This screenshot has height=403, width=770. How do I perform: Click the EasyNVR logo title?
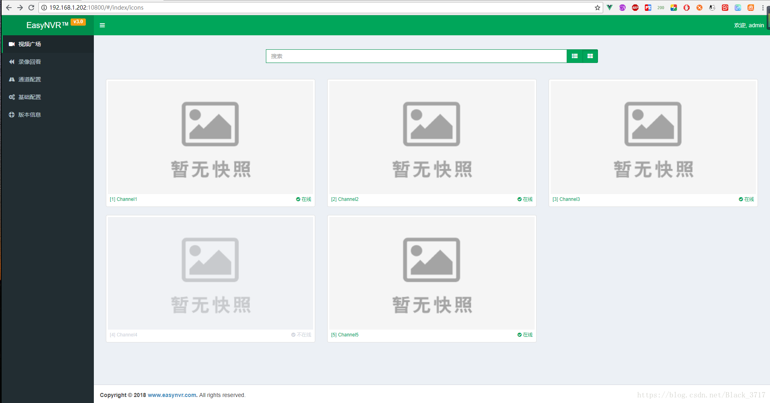[47, 25]
